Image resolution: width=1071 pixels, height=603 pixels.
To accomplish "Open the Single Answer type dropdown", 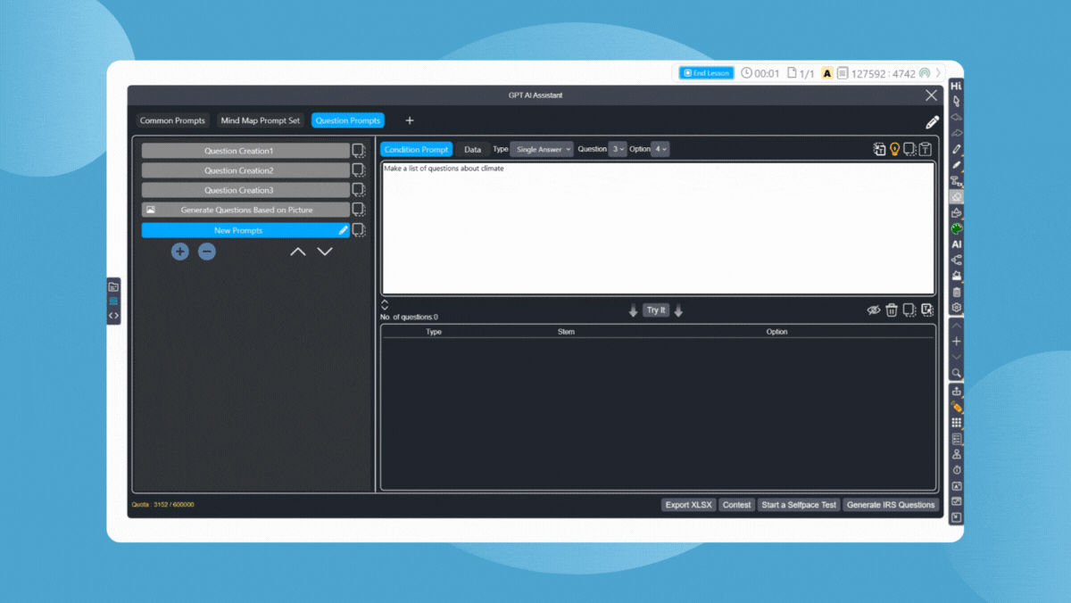I will click(544, 150).
